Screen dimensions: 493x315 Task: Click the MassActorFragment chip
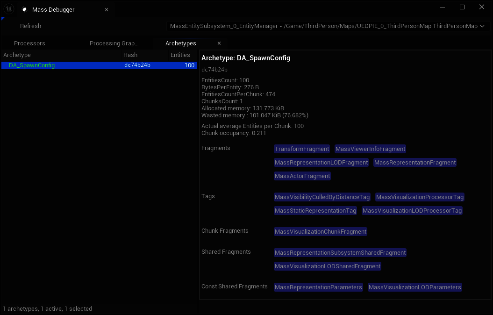click(302, 176)
